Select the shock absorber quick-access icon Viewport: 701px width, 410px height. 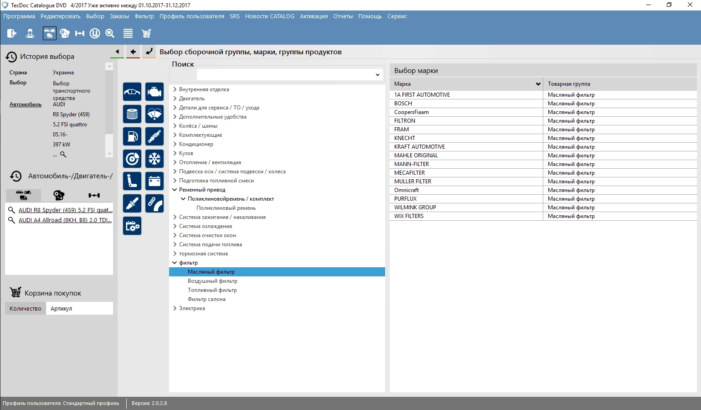click(155, 136)
